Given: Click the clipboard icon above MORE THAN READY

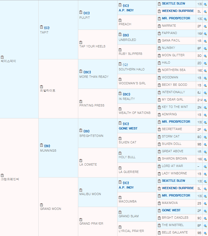Looking at the screenshot, I should click(81, 71).
